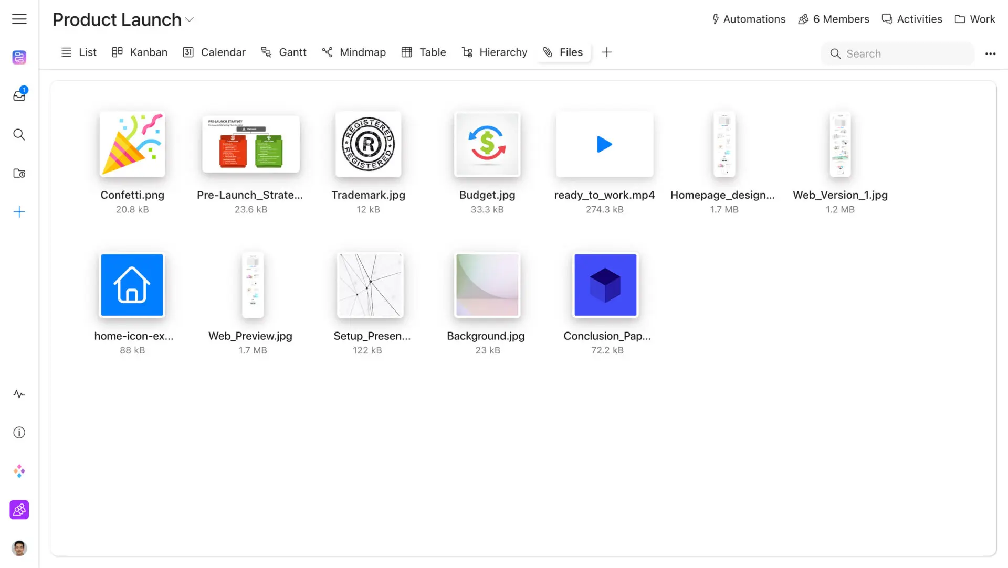This screenshot has width=1008, height=568.
Task: Click the Automations lightning icon
Action: [715, 19]
